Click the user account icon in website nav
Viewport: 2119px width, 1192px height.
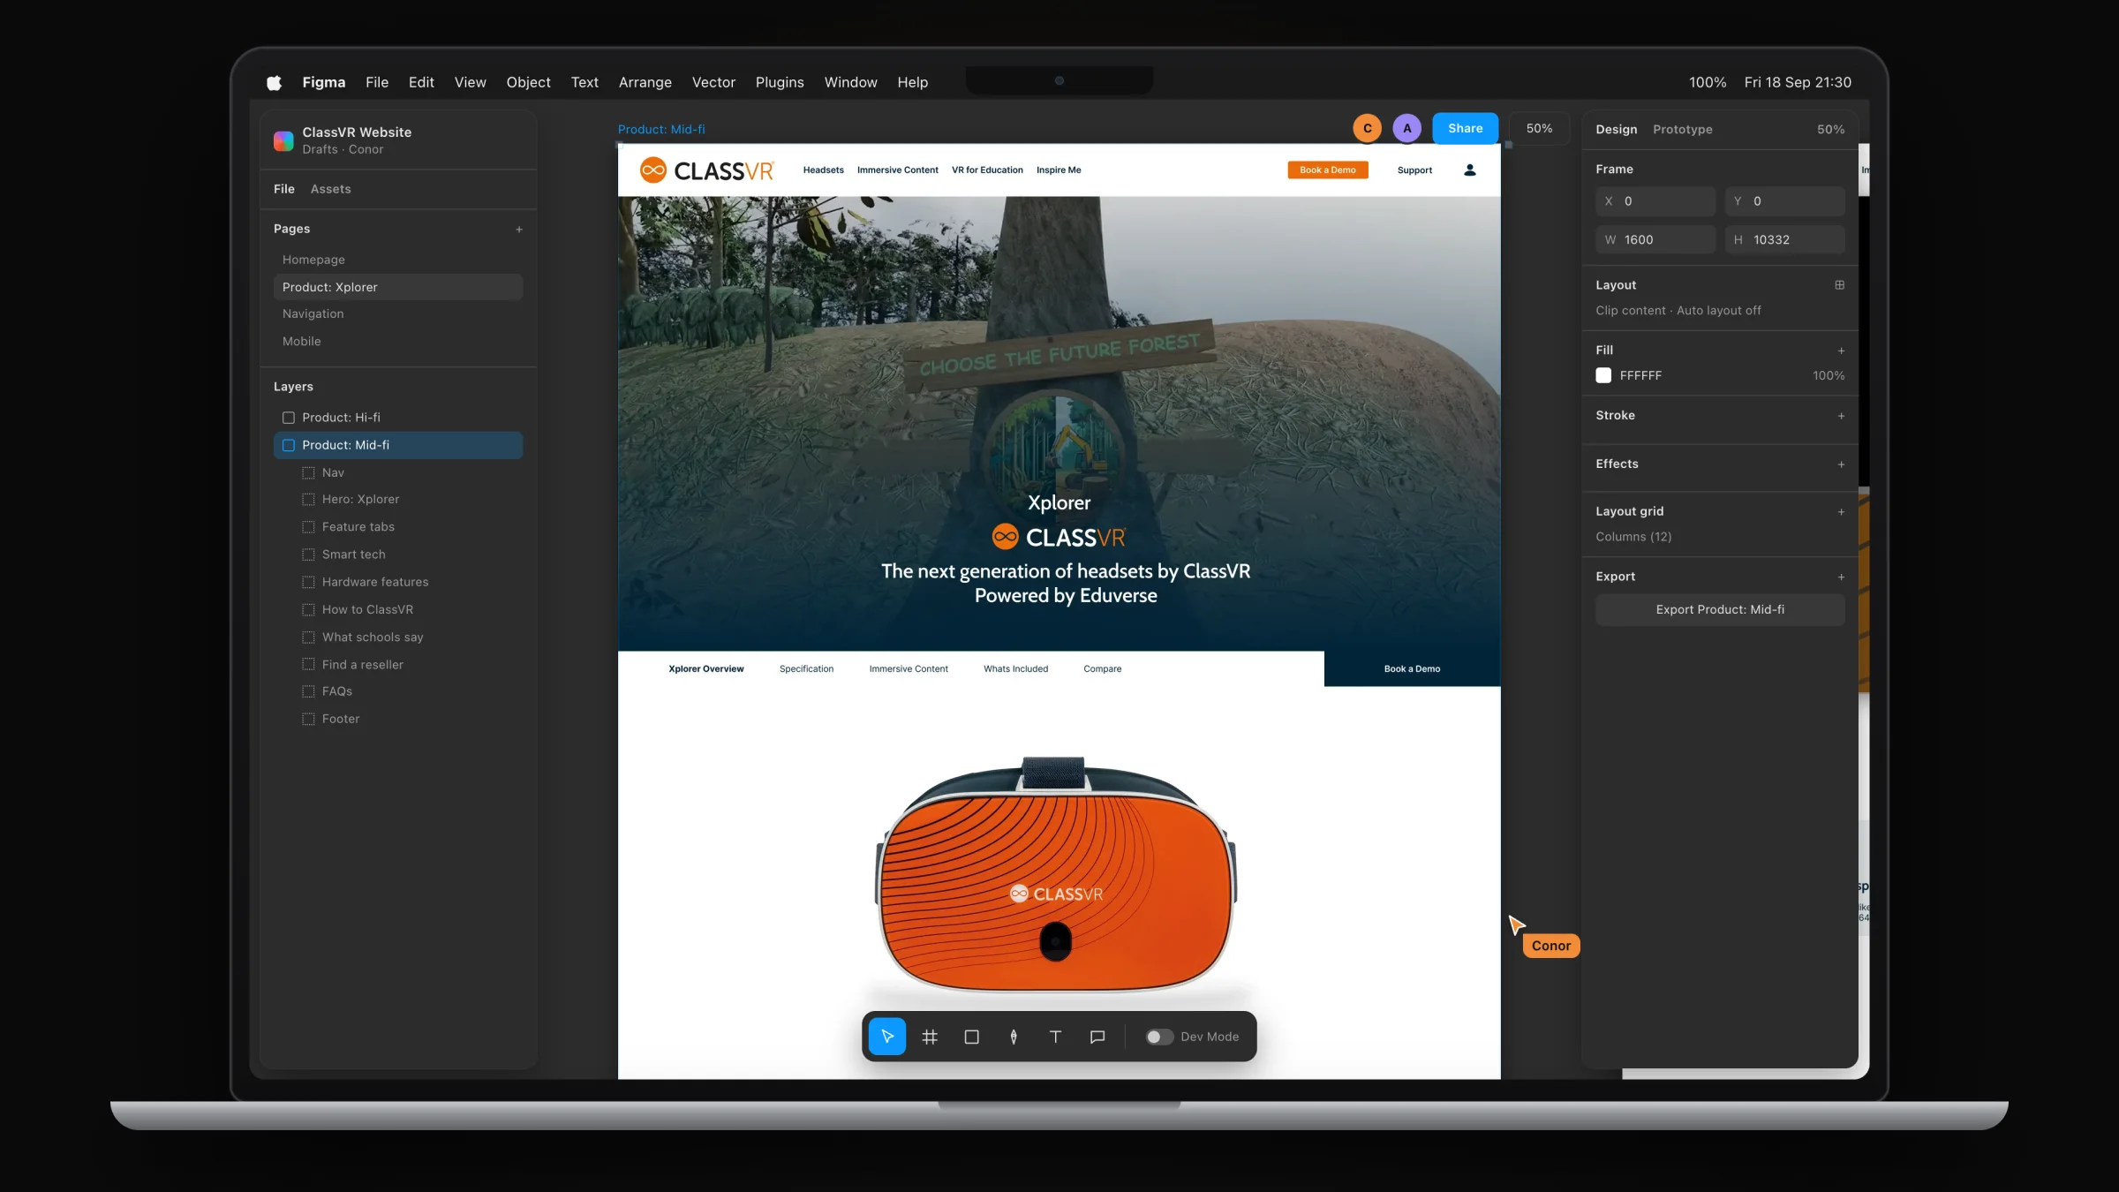click(1470, 170)
